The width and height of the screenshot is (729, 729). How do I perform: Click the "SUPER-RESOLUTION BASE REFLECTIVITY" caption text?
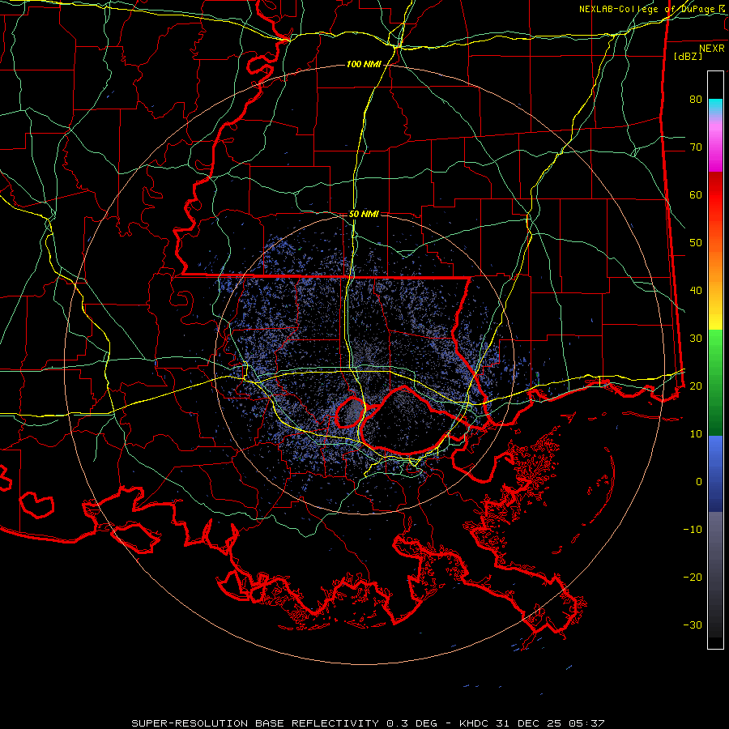click(x=255, y=723)
